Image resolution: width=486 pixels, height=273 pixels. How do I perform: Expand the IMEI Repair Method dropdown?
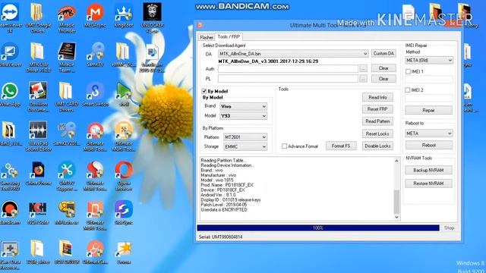pyautogui.click(x=429, y=61)
